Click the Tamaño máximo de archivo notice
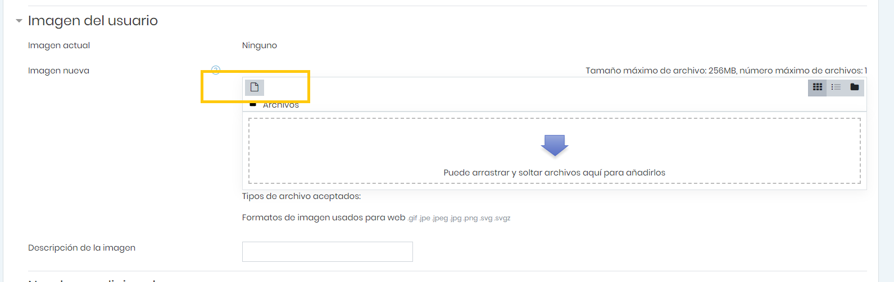 727,71
